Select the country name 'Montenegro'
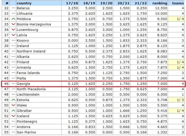186x136 pixels. pos(27,122)
